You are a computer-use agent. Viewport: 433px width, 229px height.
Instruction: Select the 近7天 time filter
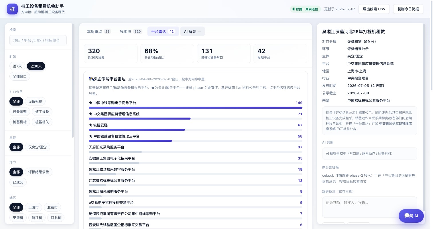click(17, 66)
